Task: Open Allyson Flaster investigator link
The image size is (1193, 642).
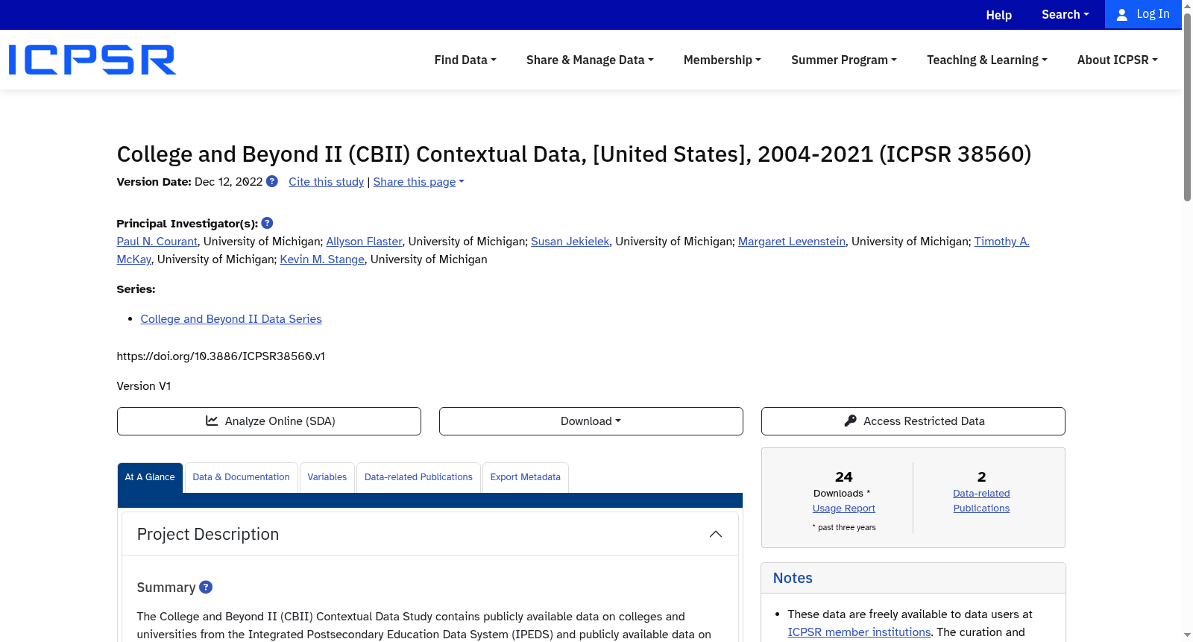Action: (365, 242)
